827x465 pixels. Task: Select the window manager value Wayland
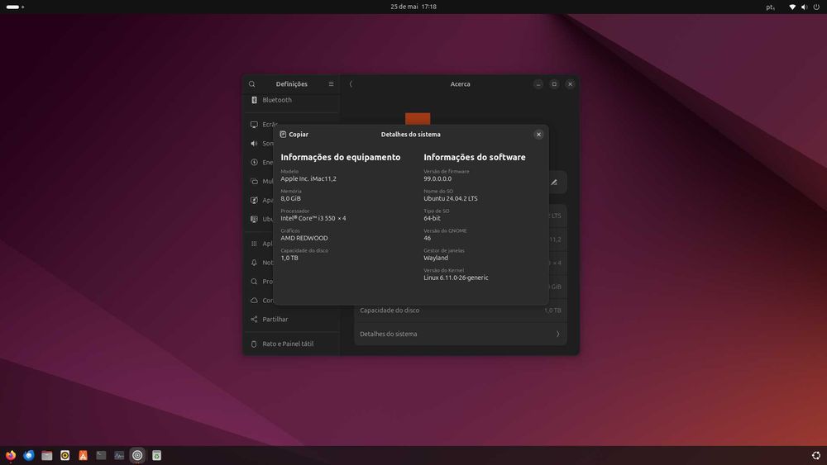(x=436, y=258)
